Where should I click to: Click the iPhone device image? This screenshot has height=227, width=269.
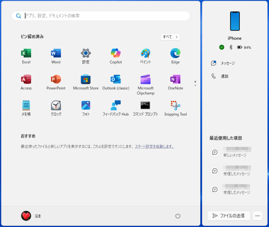pos(235,21)
